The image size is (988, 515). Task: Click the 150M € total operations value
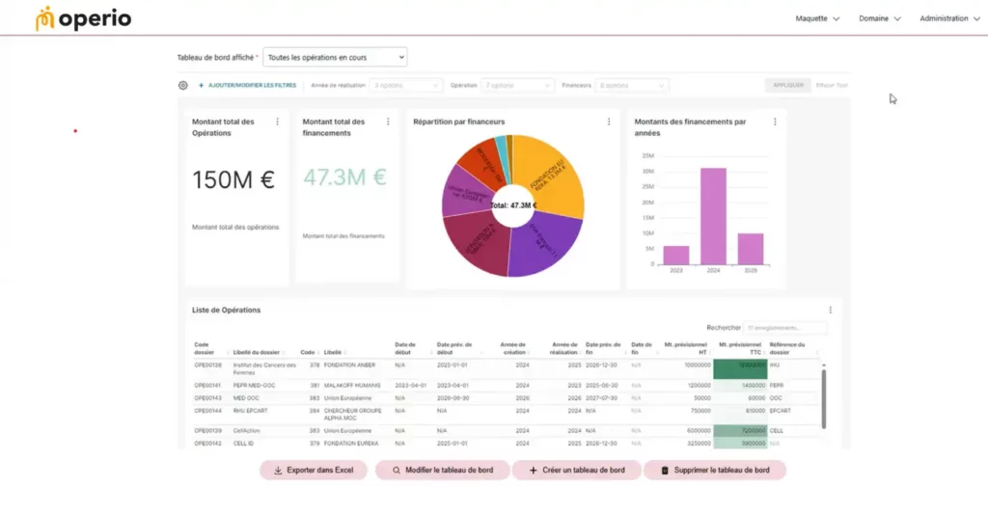[233, 180]
